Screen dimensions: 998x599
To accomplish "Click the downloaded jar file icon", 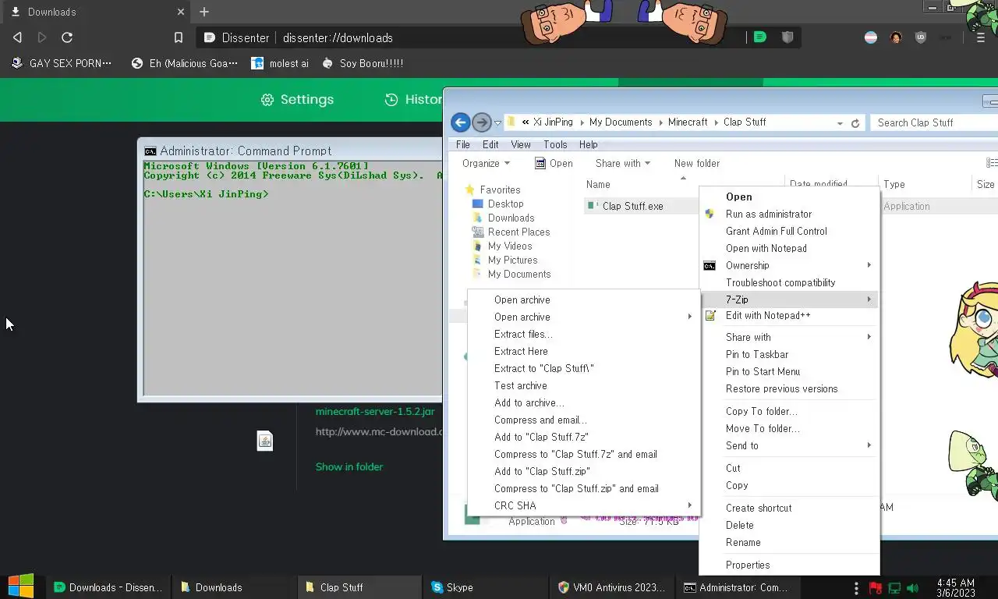I will pos(265,441).
